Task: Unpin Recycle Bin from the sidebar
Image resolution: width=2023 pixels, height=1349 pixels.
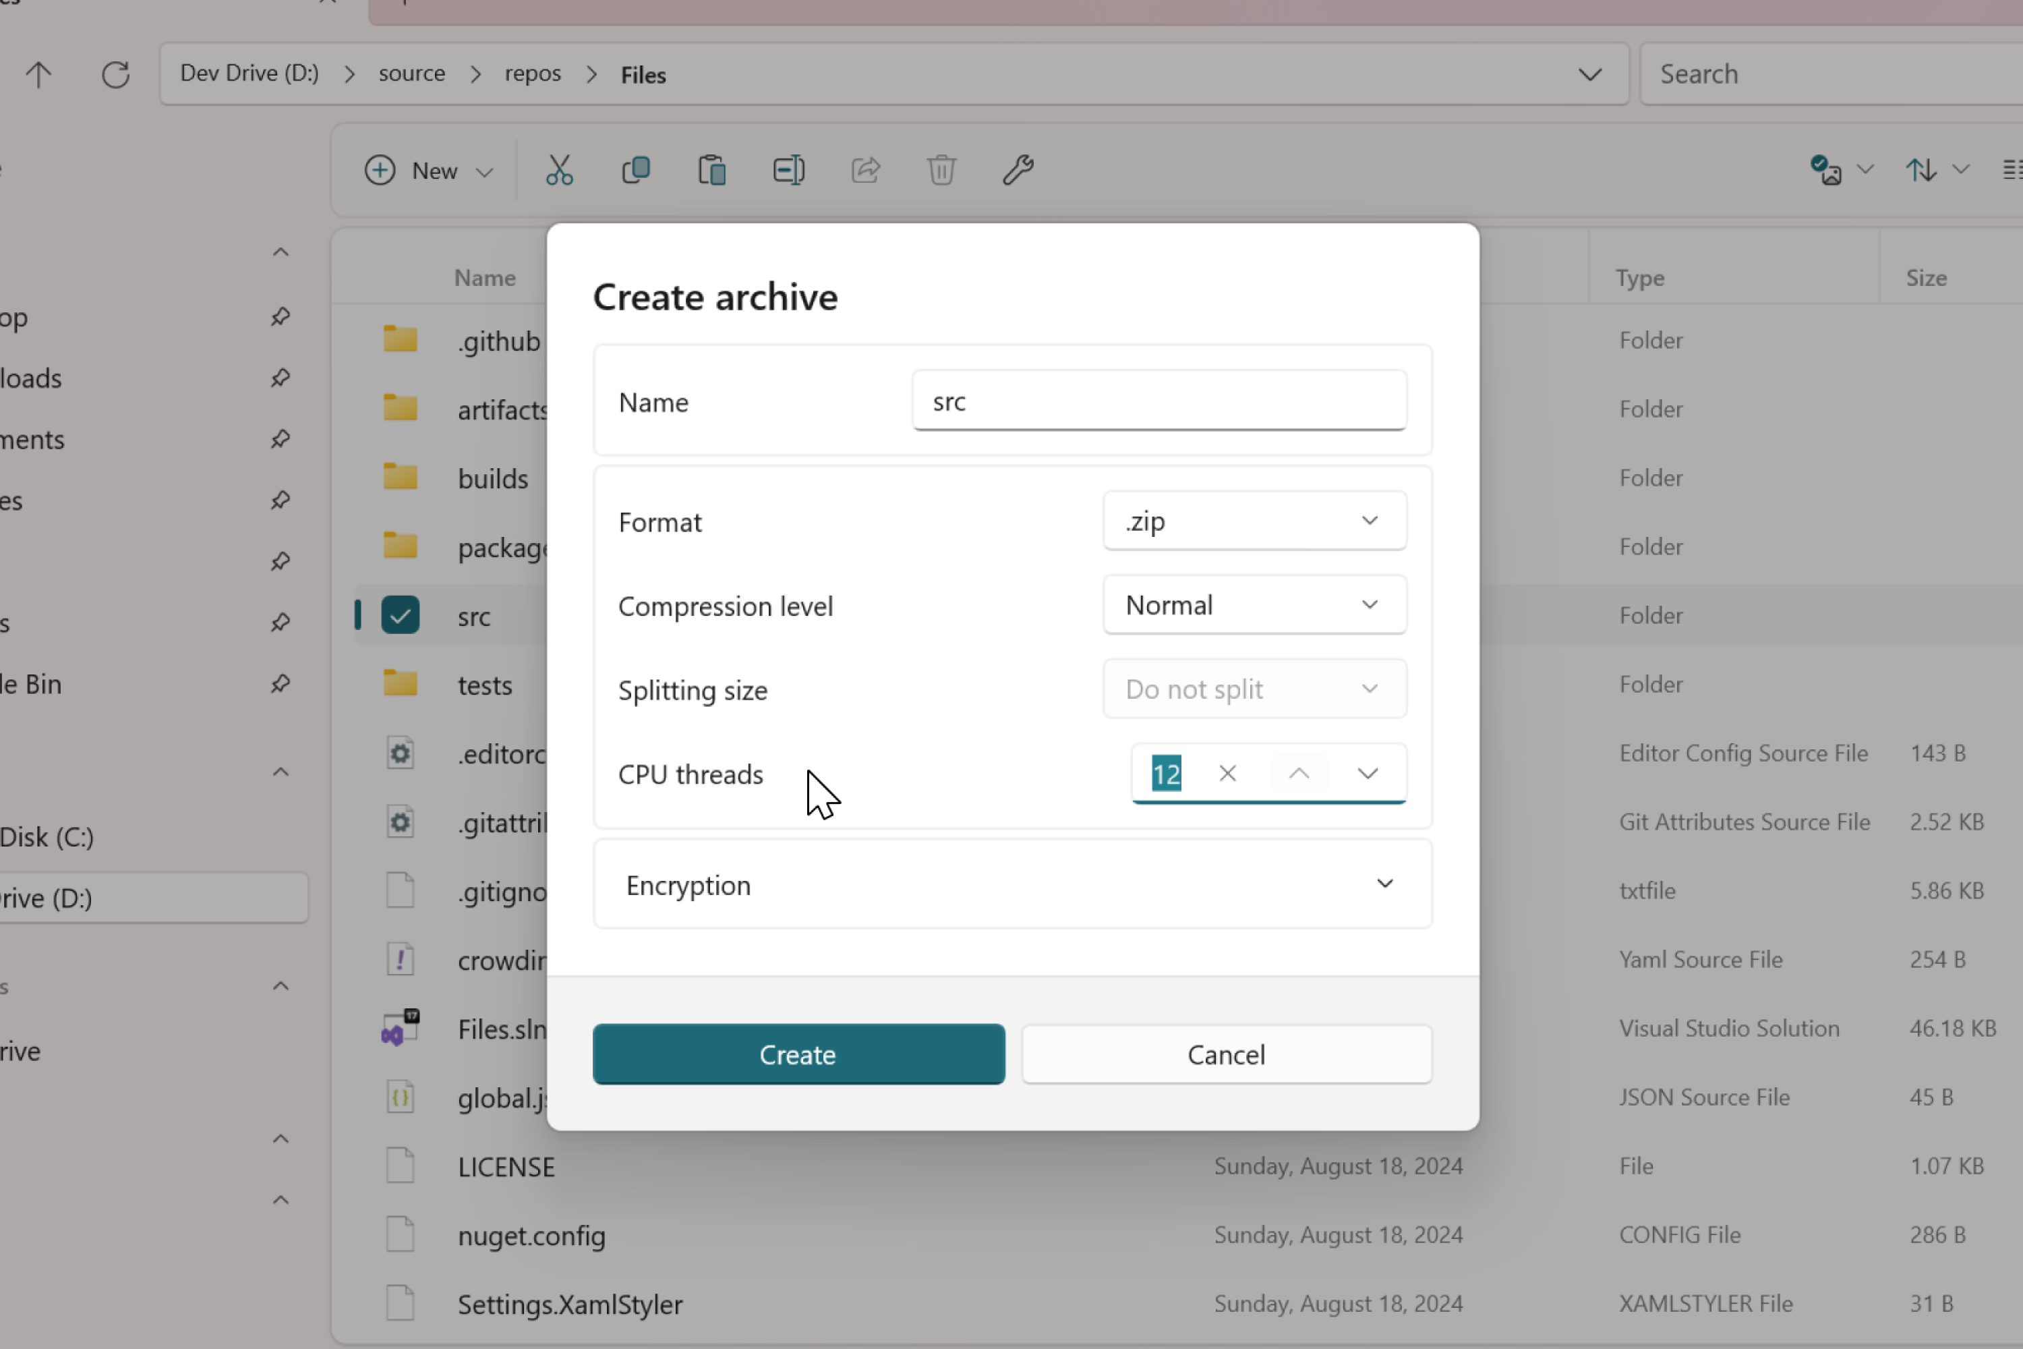Action: [x=281, y=684]
